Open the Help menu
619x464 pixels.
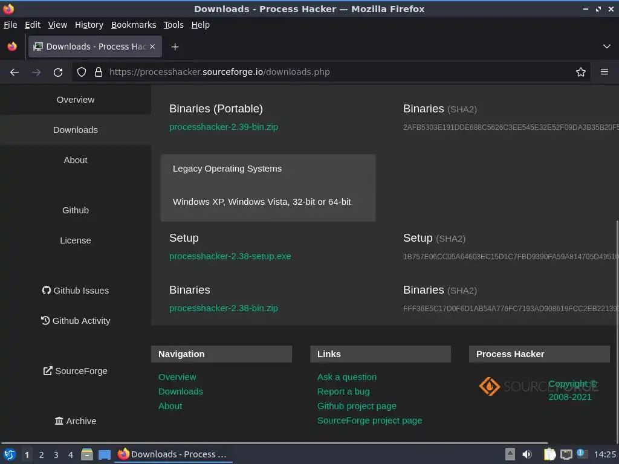pos(201,25)
